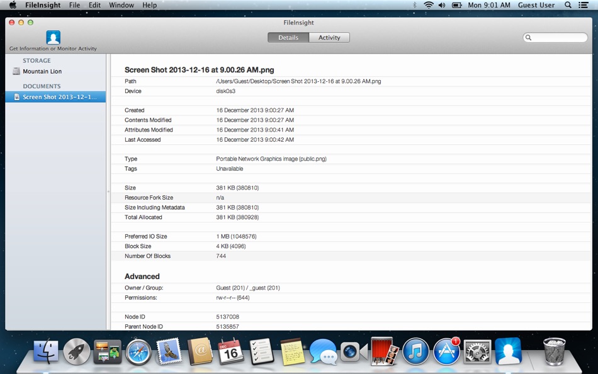Open App Store from the Dock
598x374 pixels.
(446, 351)
